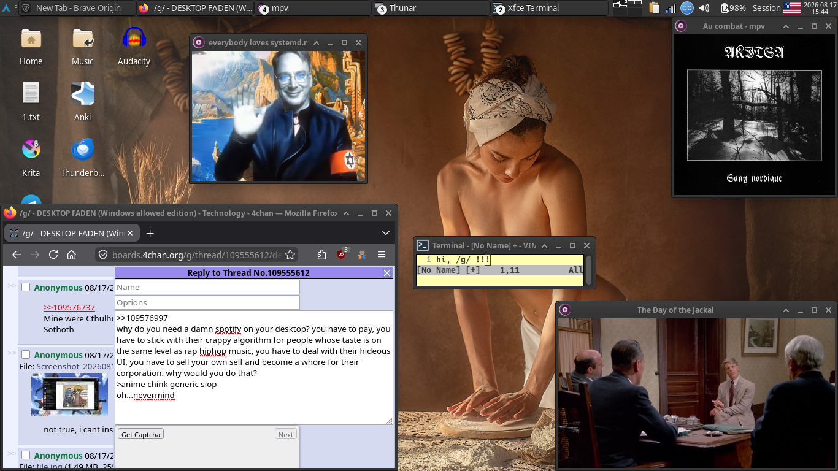Switch to New Tab - Brave Origin in the taskbar
Screen dimensions: 838x471
78,8
